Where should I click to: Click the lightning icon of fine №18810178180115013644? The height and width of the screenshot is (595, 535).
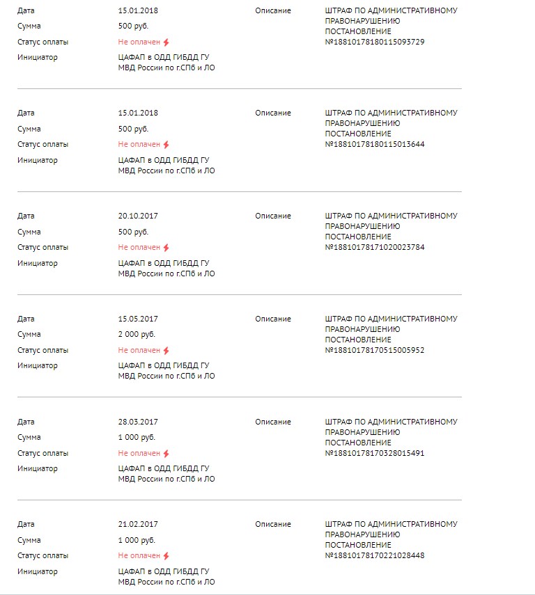pyautogui.click(x=166, y=145)
